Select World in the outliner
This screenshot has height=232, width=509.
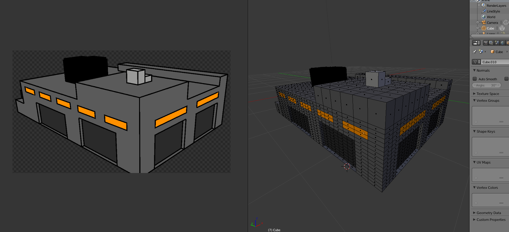point(491,17)
